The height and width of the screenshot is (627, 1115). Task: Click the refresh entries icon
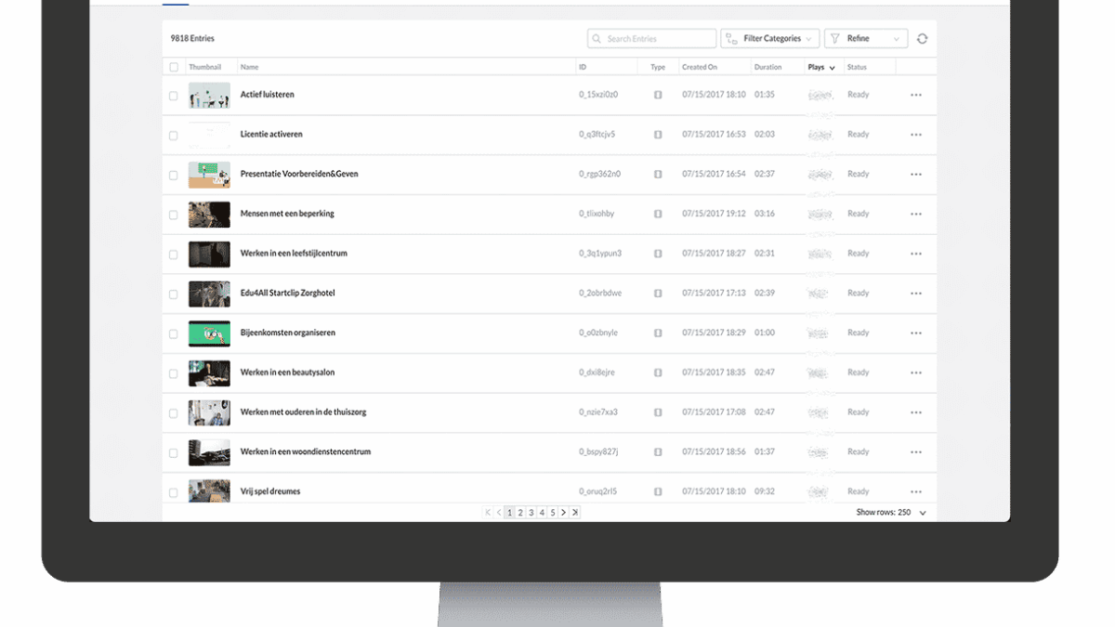(922, 39)
